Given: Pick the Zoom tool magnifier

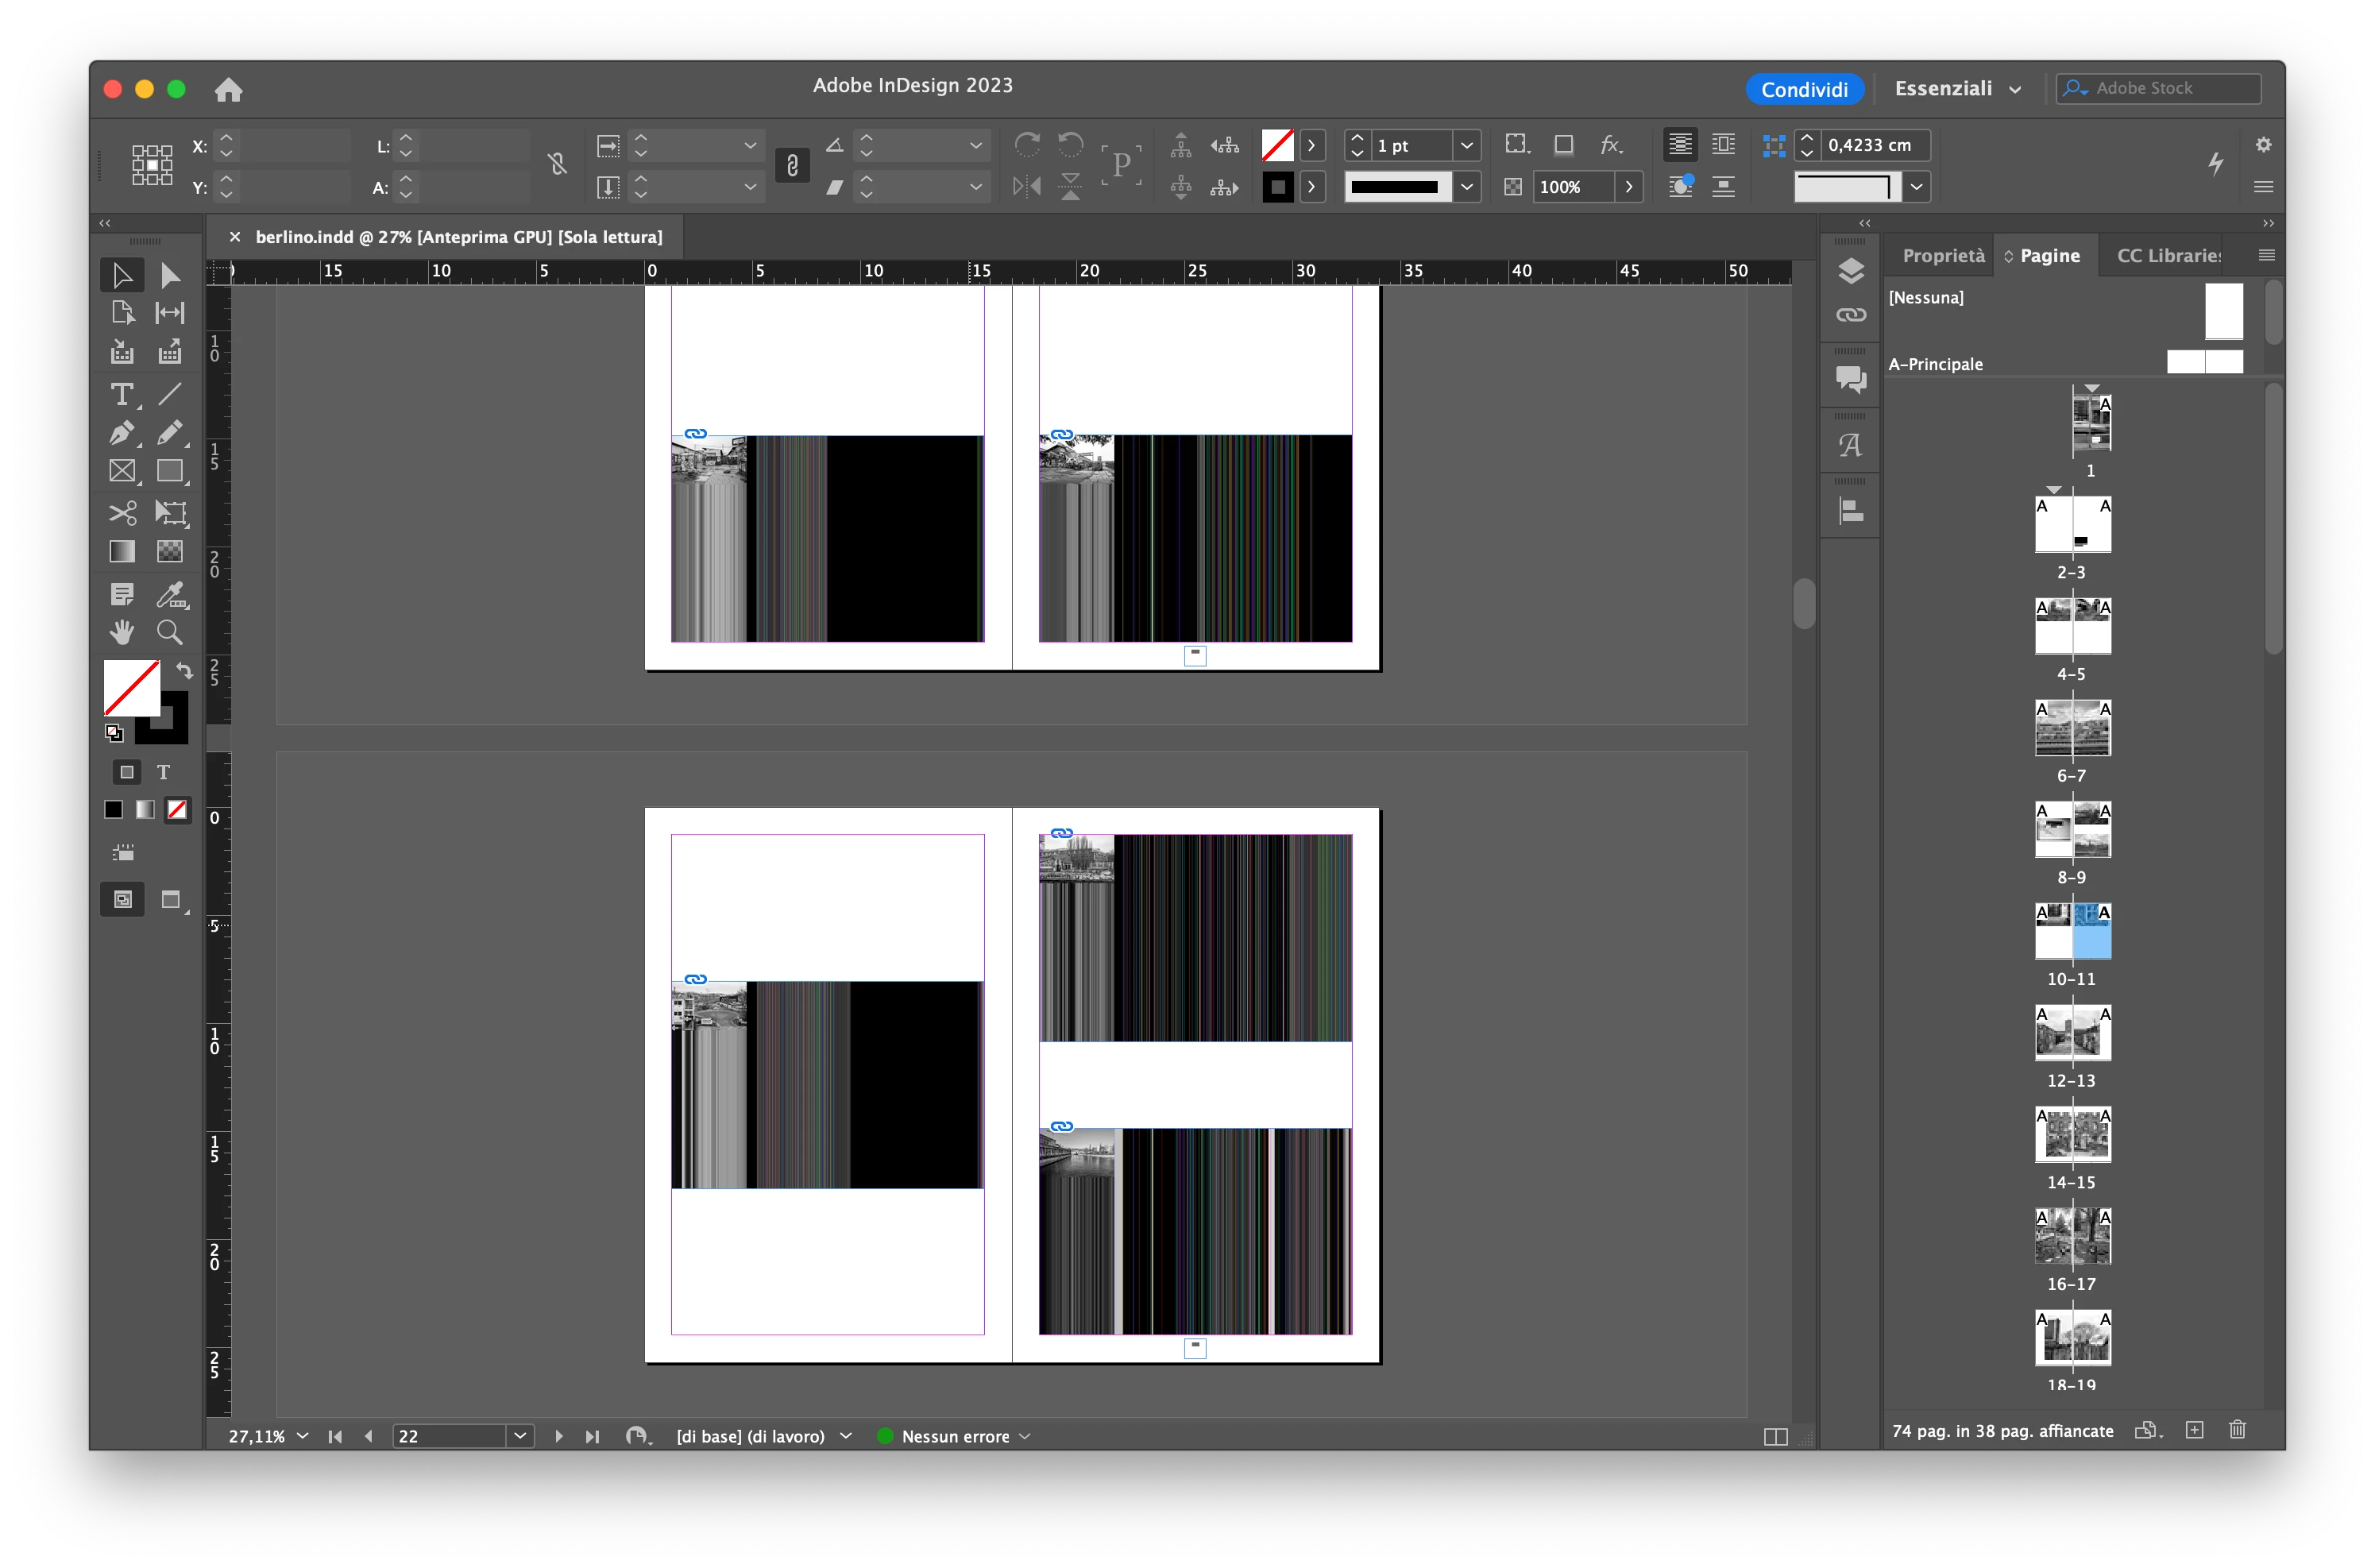Looking at the screenshot, I should (170, 632).
